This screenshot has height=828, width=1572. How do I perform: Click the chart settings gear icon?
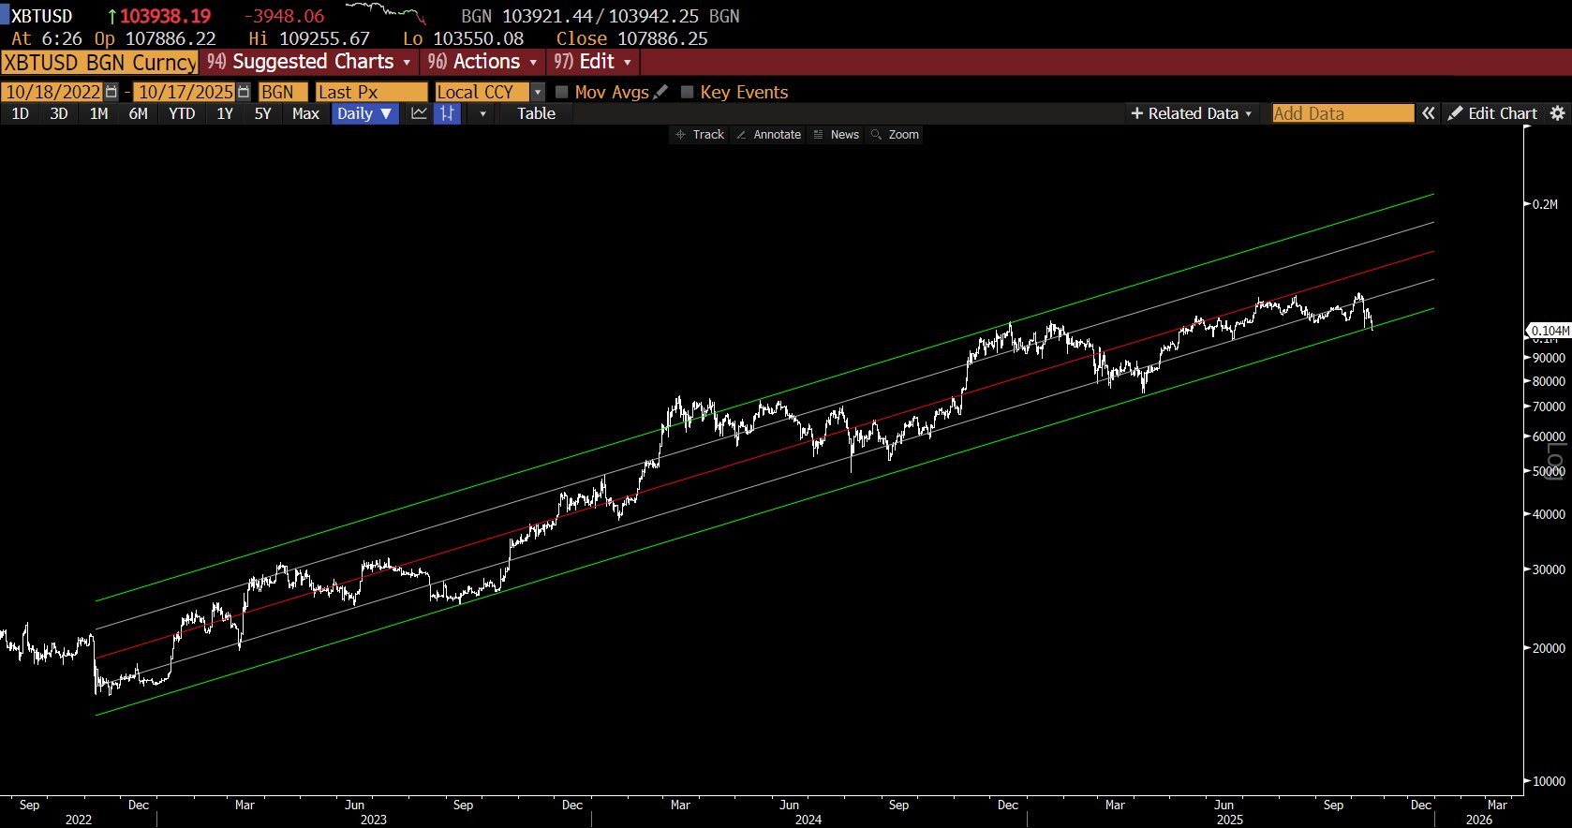(1557, 113)
